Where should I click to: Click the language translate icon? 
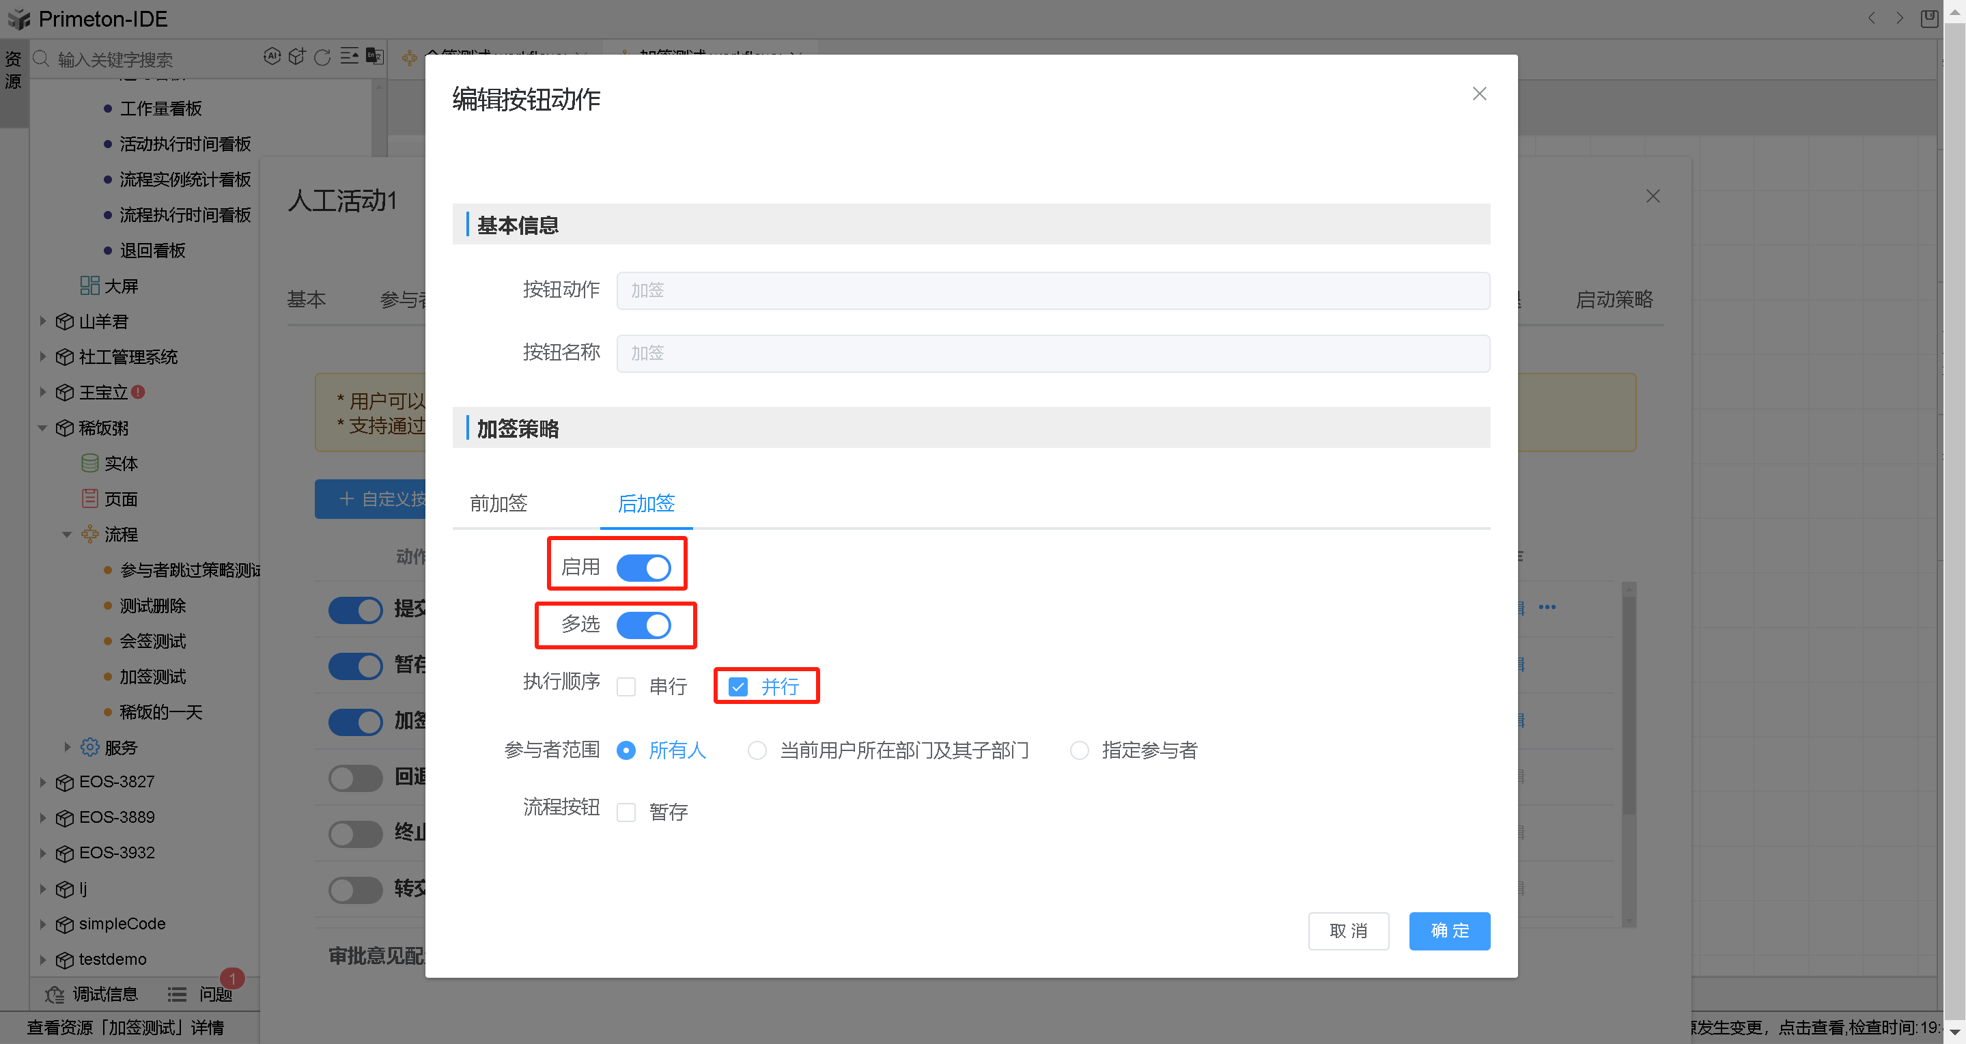coord(374,57)
